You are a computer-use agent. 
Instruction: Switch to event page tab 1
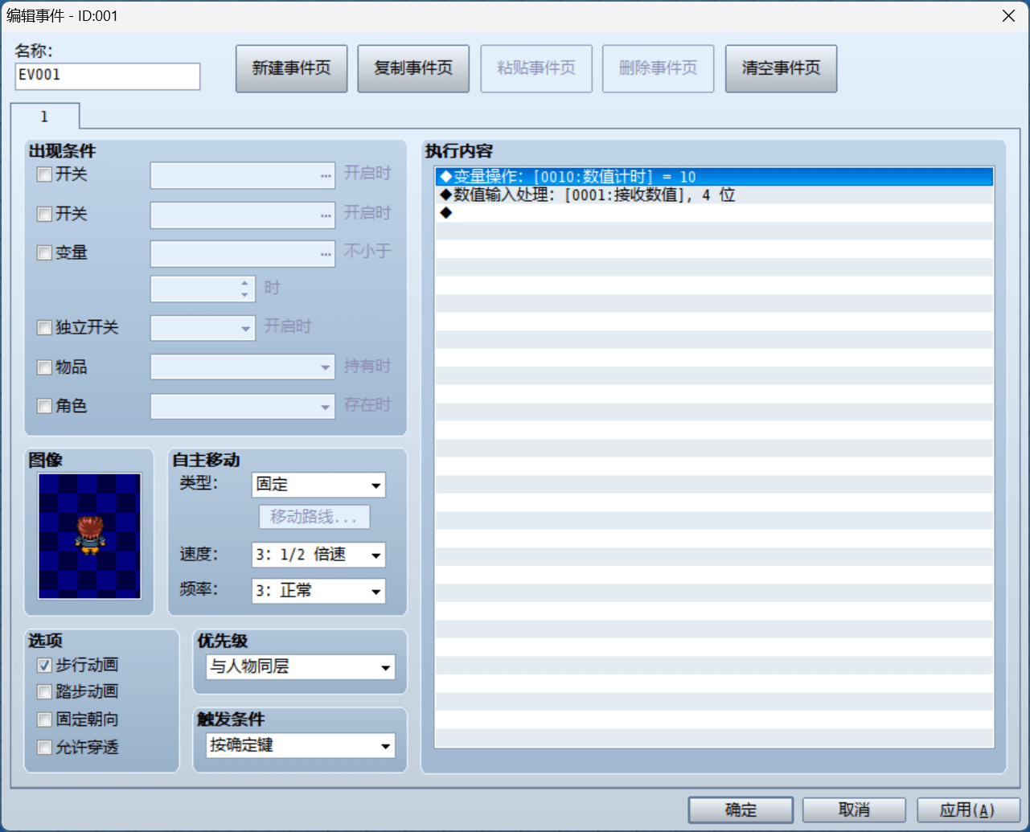[45, 117]
